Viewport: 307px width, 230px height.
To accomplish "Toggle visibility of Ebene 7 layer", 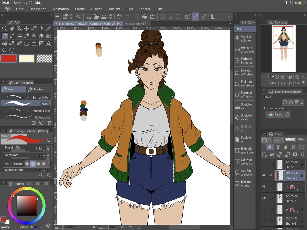I will [264, 198].
